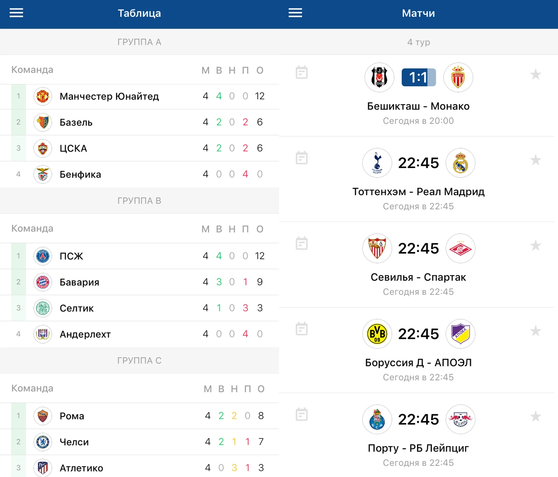Toggle favorite star for Севилья - Спартак

point(535,246)
